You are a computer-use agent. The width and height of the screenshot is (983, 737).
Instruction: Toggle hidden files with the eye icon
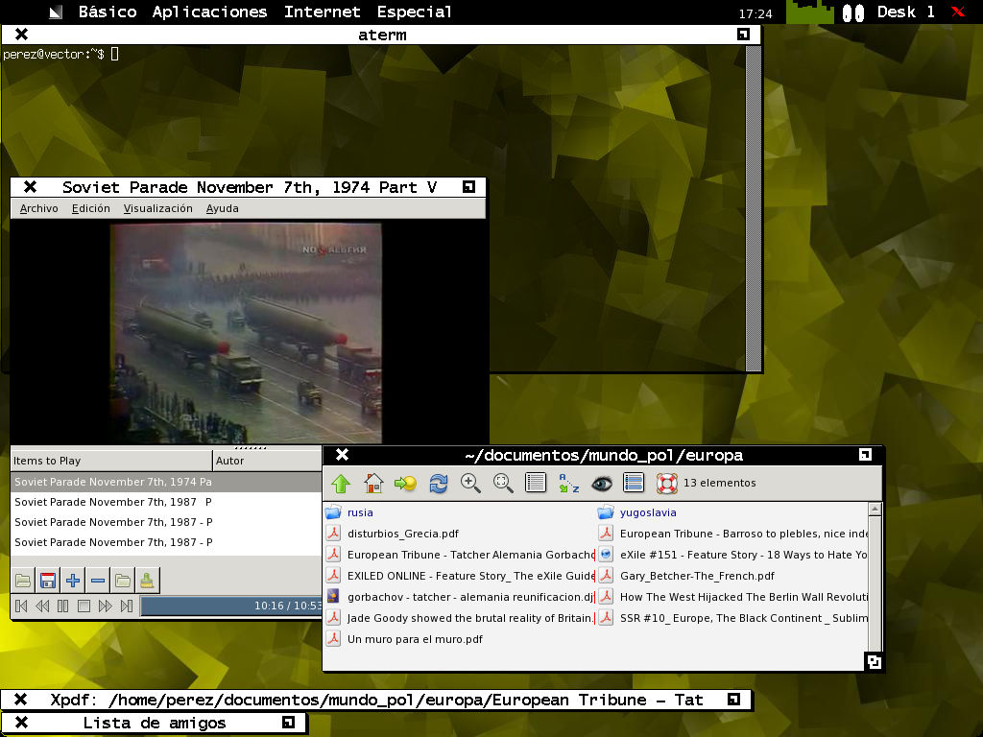click(601, 484)
